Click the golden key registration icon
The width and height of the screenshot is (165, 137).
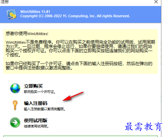point(15,105)
